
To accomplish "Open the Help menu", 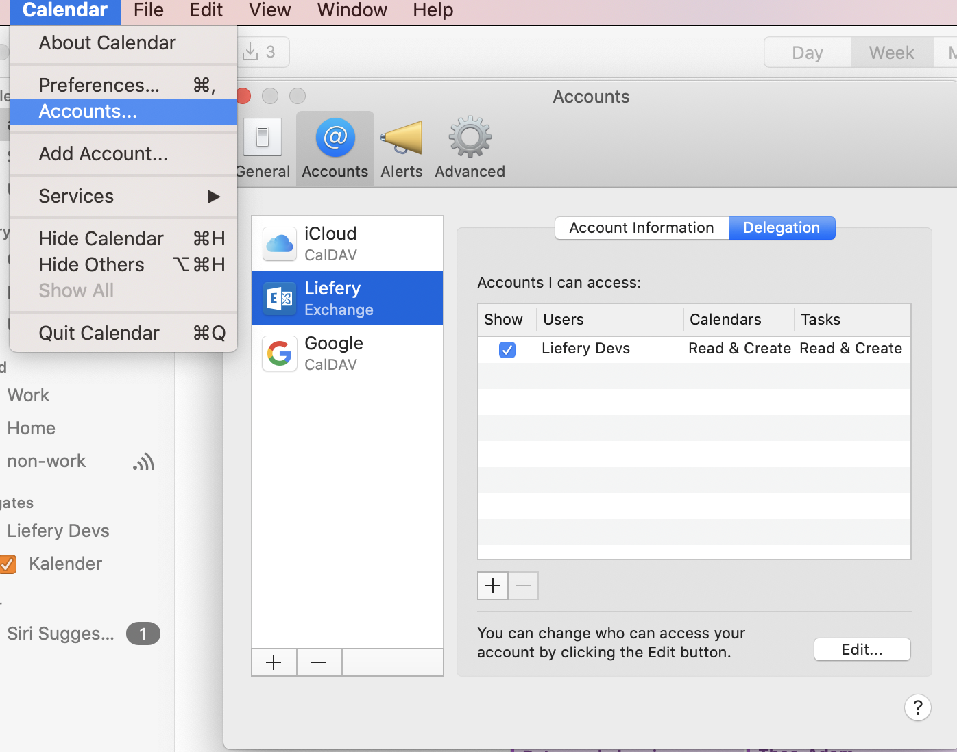I will pos(433,10).
